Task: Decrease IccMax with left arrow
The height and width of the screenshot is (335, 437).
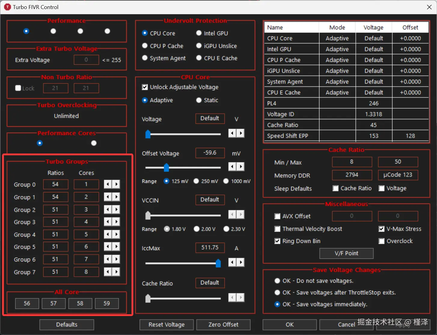Action: click(232, 262)
